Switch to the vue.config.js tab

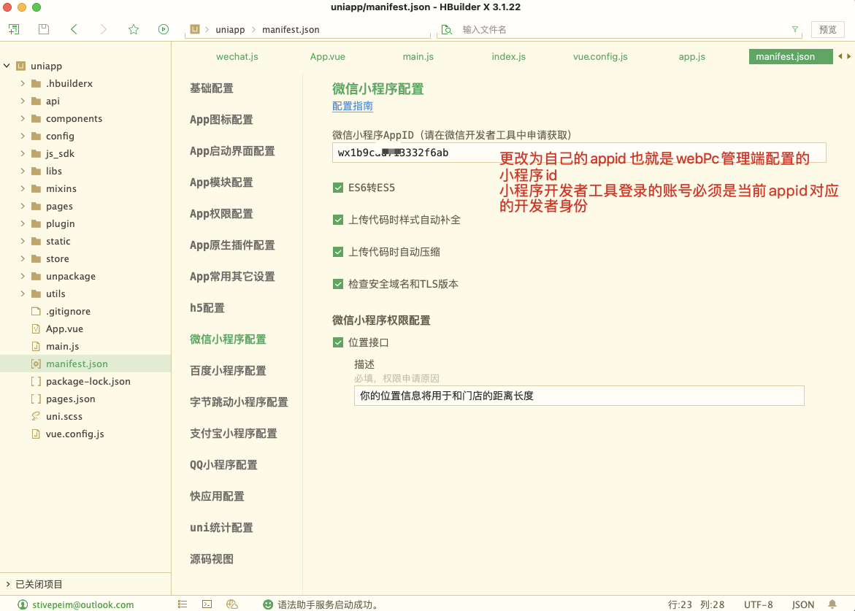[600, 57]
